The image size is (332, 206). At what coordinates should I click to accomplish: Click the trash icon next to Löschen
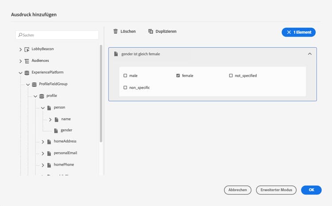(116, 31)
